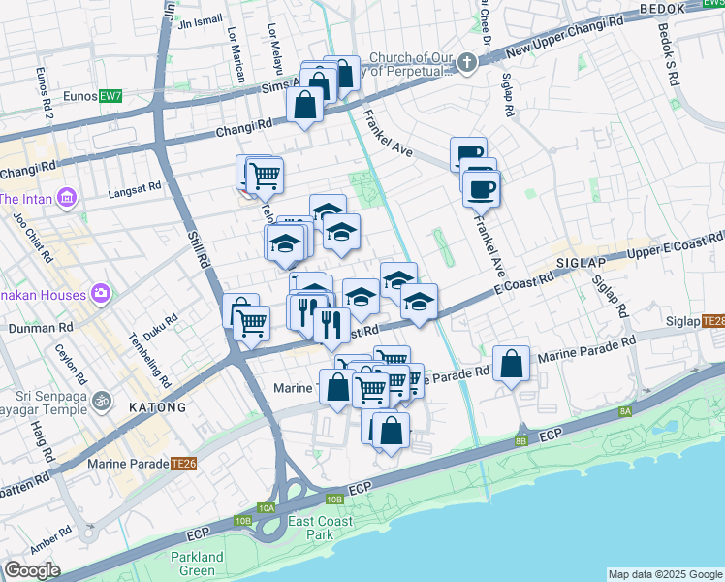Open the fork-and-knife marker on E Coast Rd
The height and width of the screenshot is (582, 725).
click(x=331, y=326)
